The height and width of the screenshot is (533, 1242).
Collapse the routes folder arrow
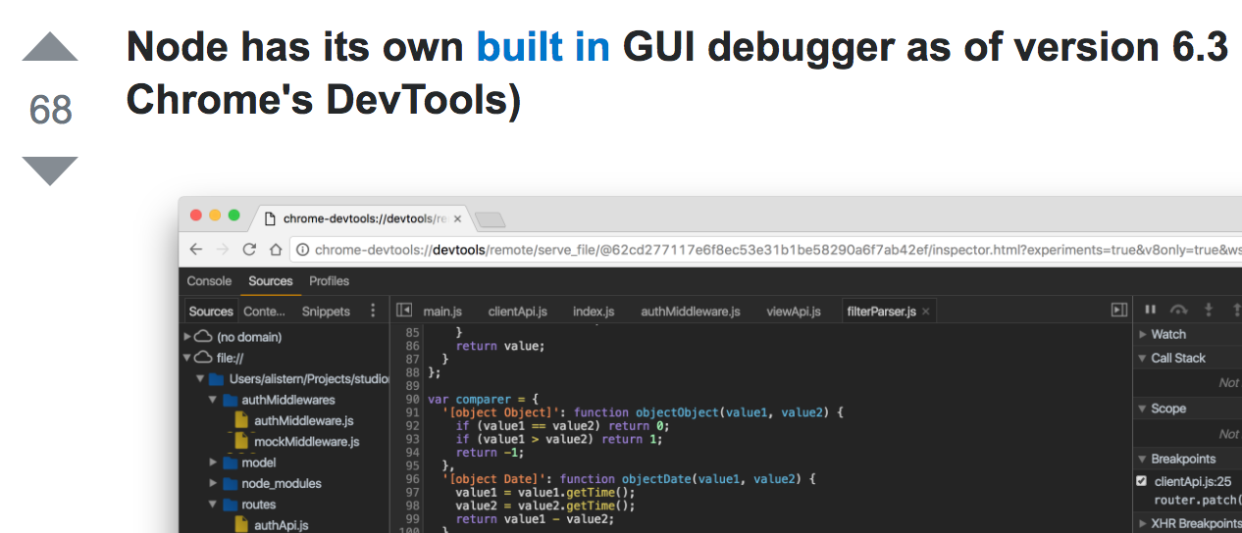coord(213,504)
